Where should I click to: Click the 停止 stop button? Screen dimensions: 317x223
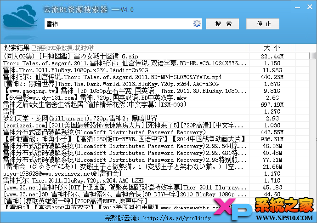click(263, 24)
